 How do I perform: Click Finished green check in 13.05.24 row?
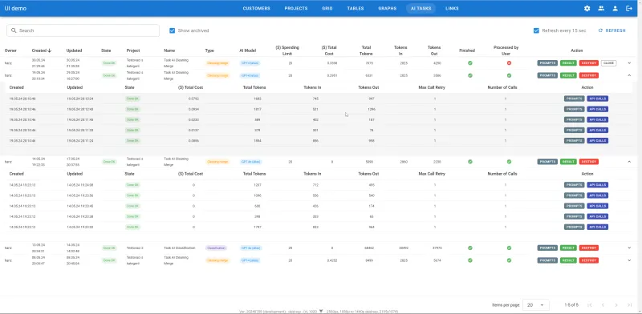point(470,248)
